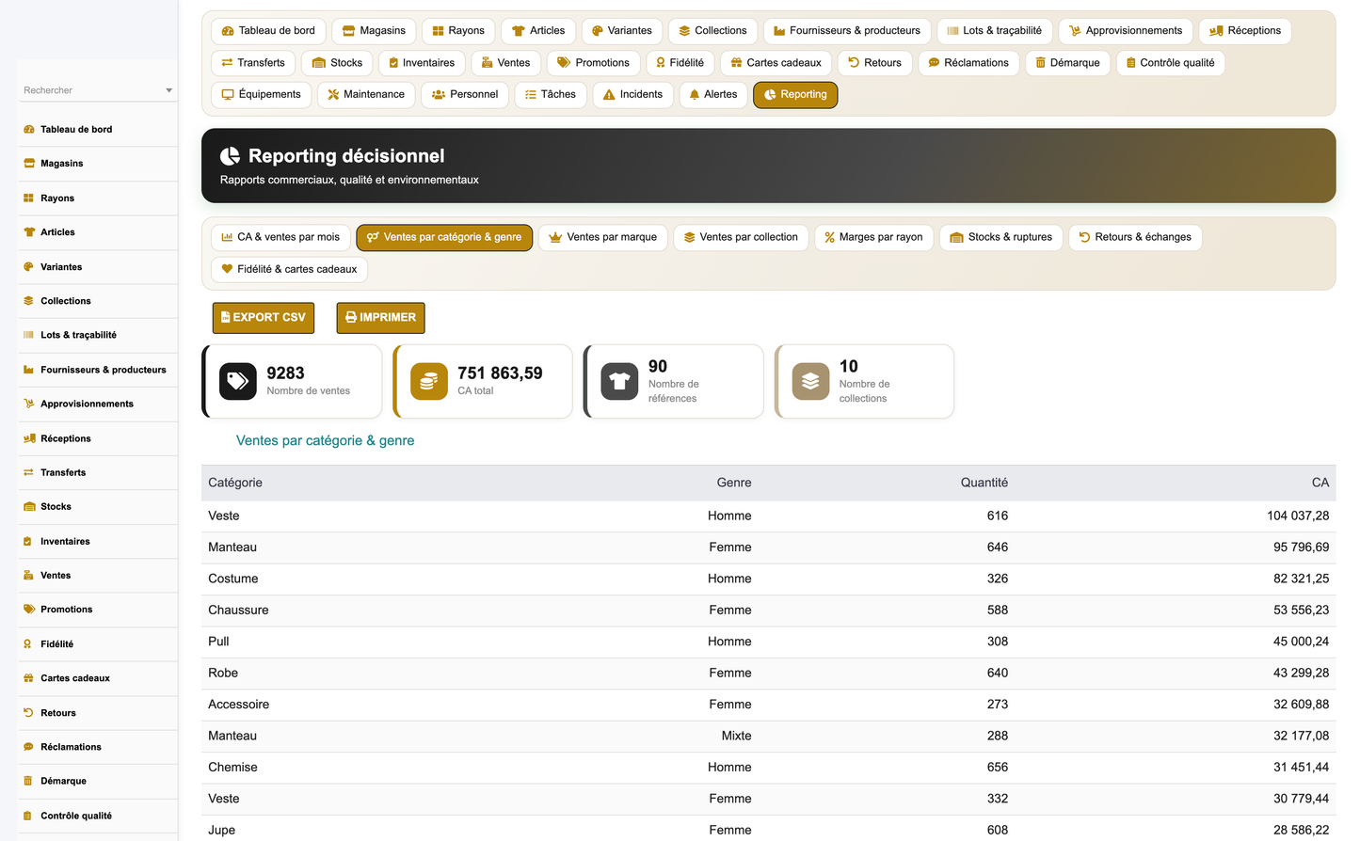Select the active Reporting top tab
This screenshot has height=841, width=1360.
click(795, 95)
